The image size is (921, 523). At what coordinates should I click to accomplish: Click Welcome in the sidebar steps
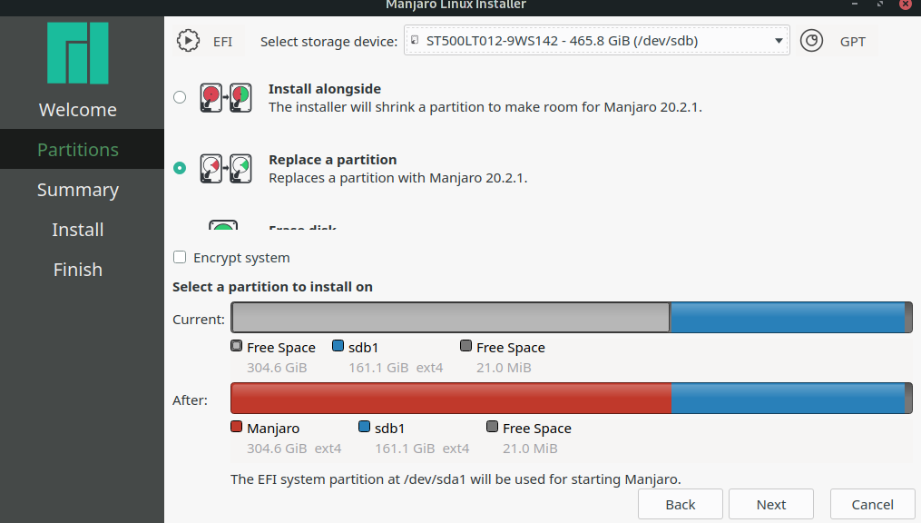(x=77, y=109)
